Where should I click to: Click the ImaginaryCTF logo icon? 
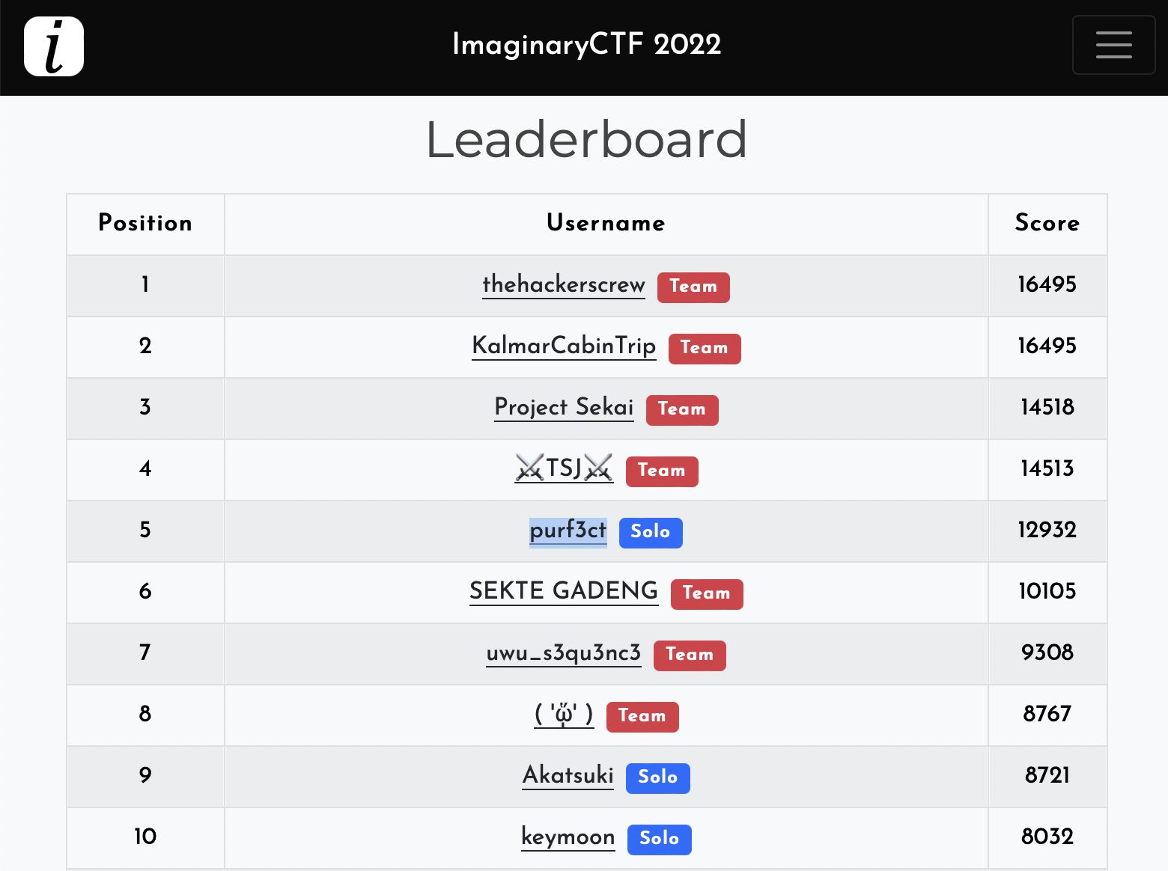(x=54, y=46)
